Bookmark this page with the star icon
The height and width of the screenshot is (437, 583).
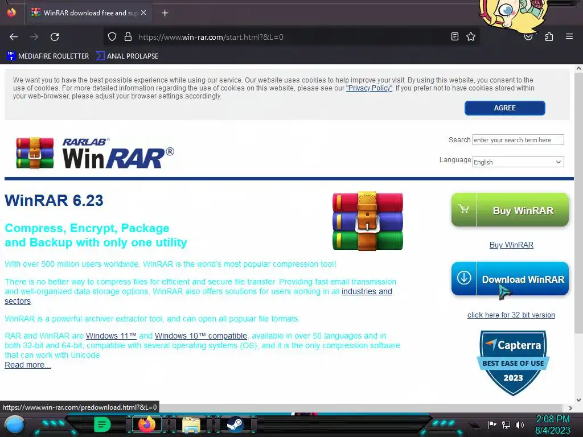[471, 36]
